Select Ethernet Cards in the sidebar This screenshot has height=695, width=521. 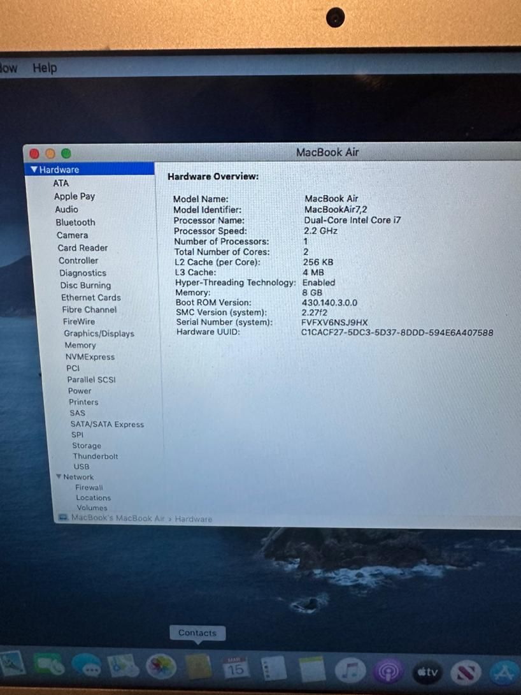[x=90, y=297]
